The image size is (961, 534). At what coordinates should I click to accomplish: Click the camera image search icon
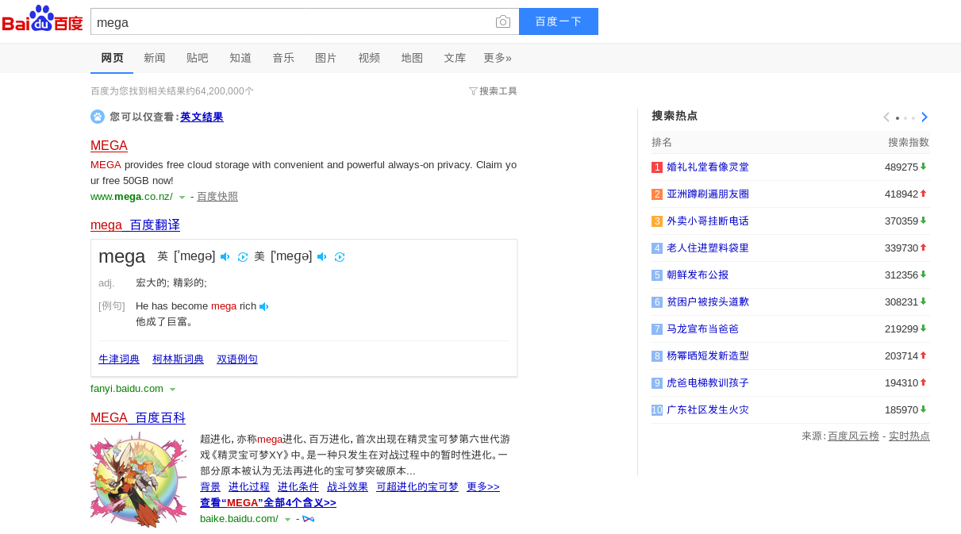coord(502,21)
